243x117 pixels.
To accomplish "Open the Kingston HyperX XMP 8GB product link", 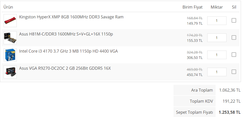I will 71,17.
